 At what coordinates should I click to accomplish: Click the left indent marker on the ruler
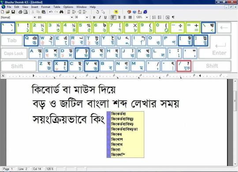coord(33,75)
